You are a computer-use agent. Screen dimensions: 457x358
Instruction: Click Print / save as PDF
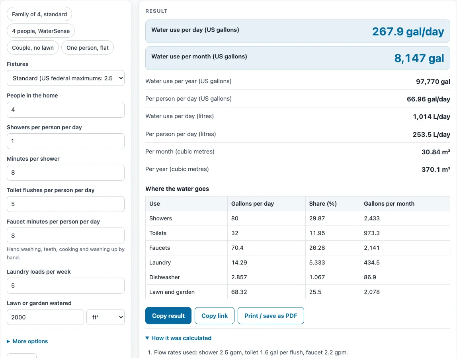click(271, 315)
